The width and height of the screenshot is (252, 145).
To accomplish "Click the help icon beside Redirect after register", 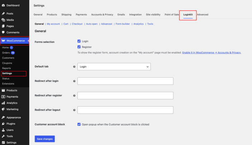I will tap(74, 95).
